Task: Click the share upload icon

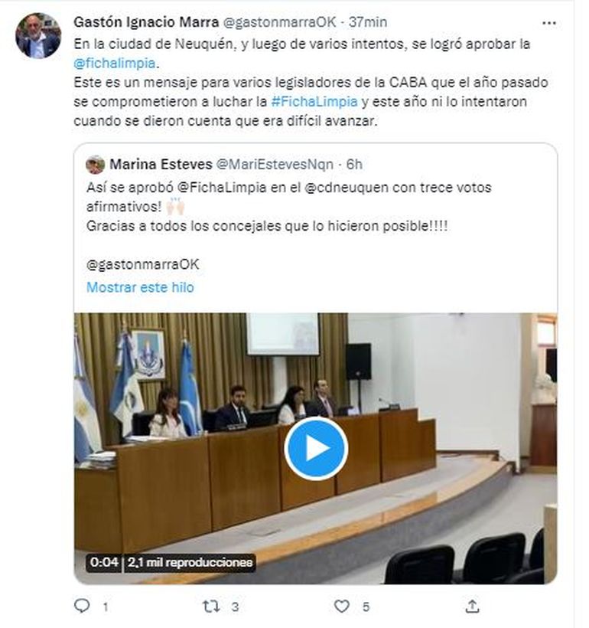Action: click(472, 607)
